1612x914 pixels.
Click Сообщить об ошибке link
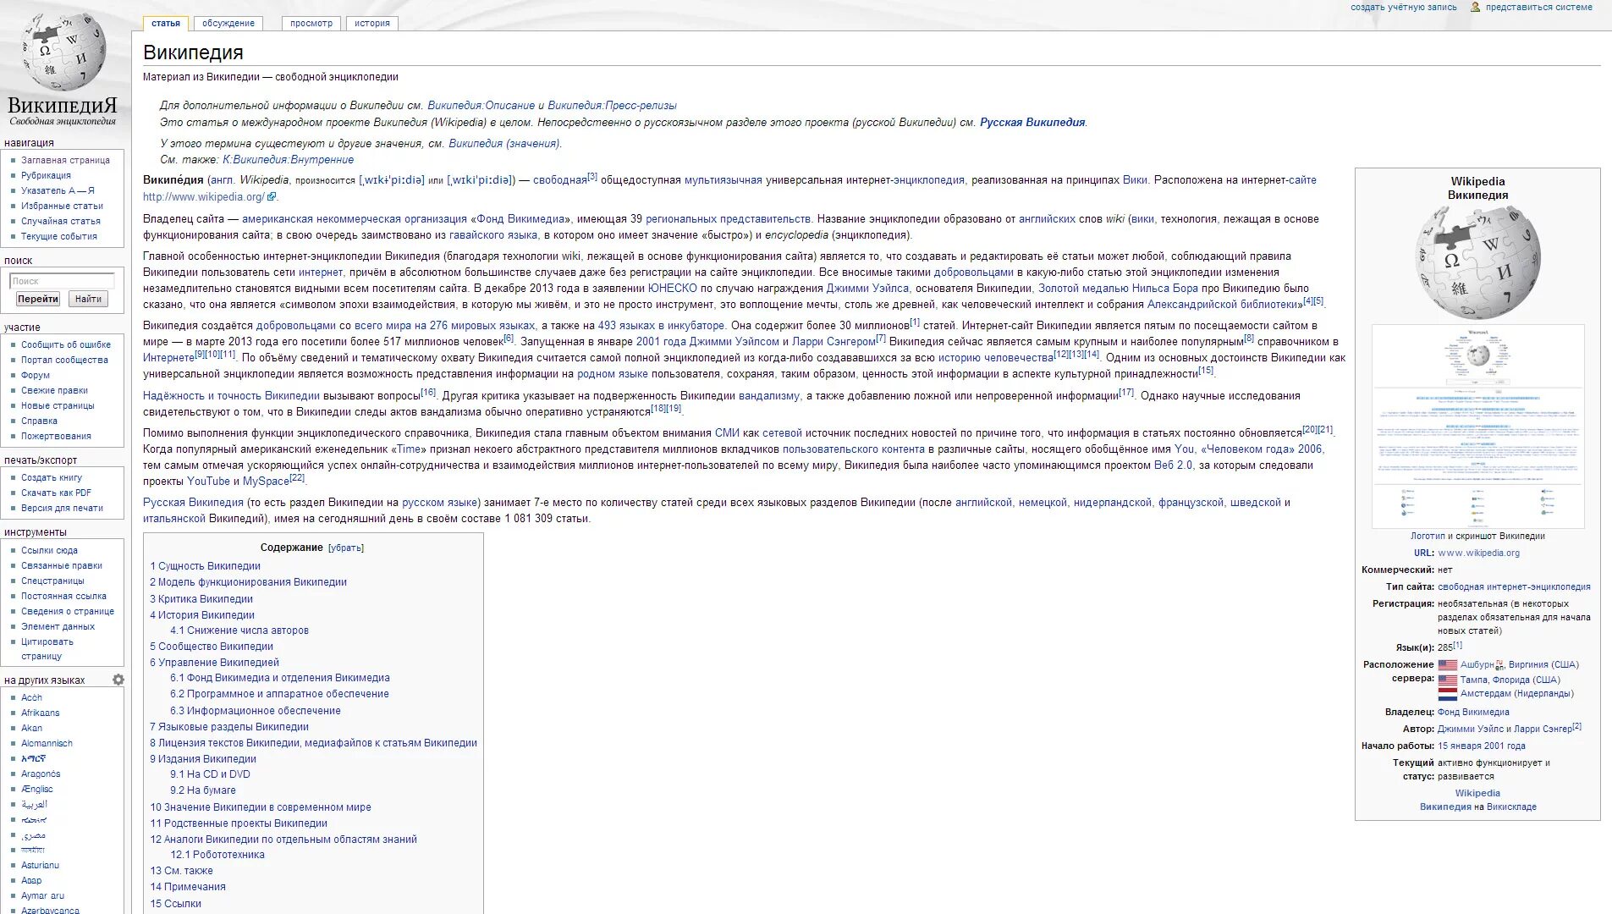66,345
